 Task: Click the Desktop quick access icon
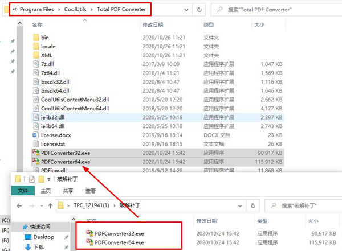click(x=28, y=237)
